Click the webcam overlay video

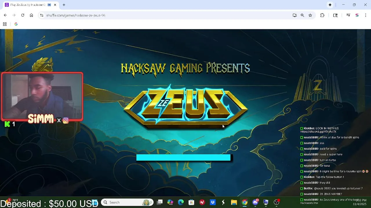[x=42, y=96]
